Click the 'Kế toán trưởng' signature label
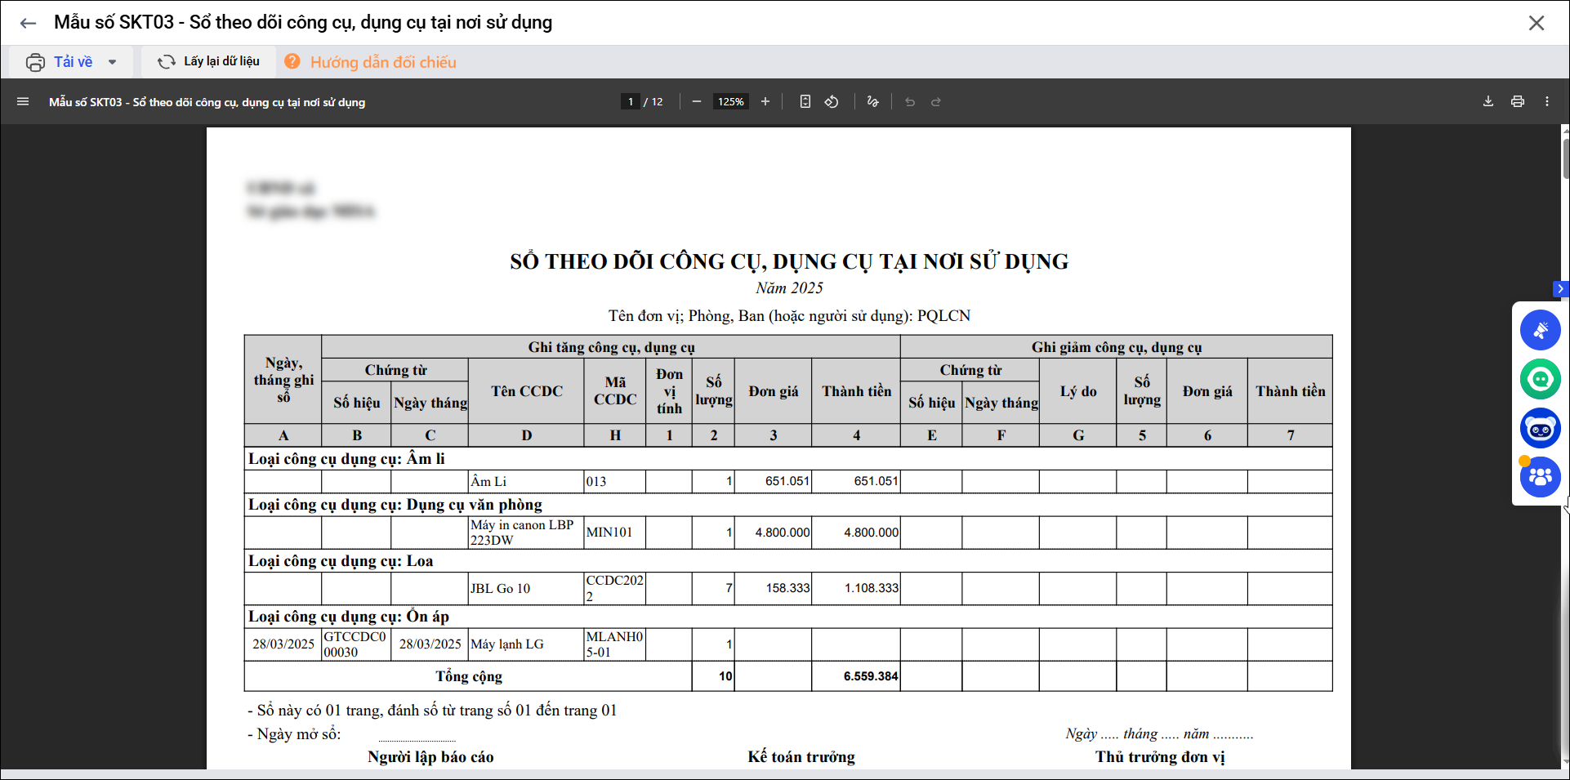 click(x=801, y=757)
